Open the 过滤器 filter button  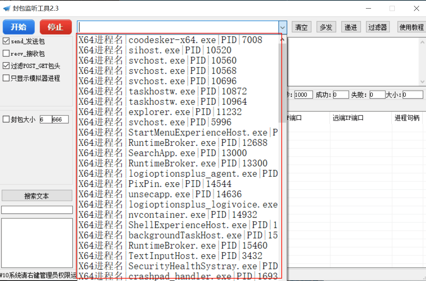[378, 27]
